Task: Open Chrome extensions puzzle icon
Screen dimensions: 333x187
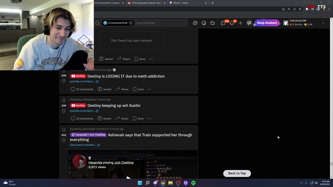Action: pos(307,9)
